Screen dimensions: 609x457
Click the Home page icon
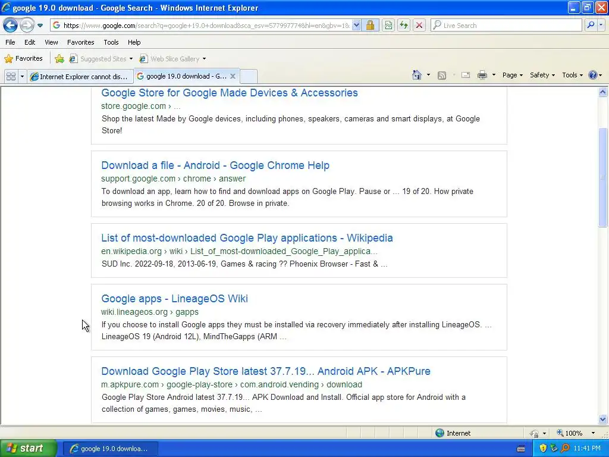417,75
